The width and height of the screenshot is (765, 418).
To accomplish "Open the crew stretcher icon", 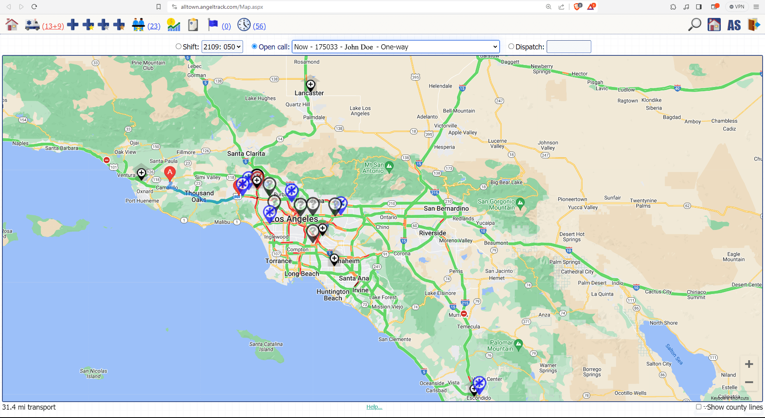I will tap(138, 25).
